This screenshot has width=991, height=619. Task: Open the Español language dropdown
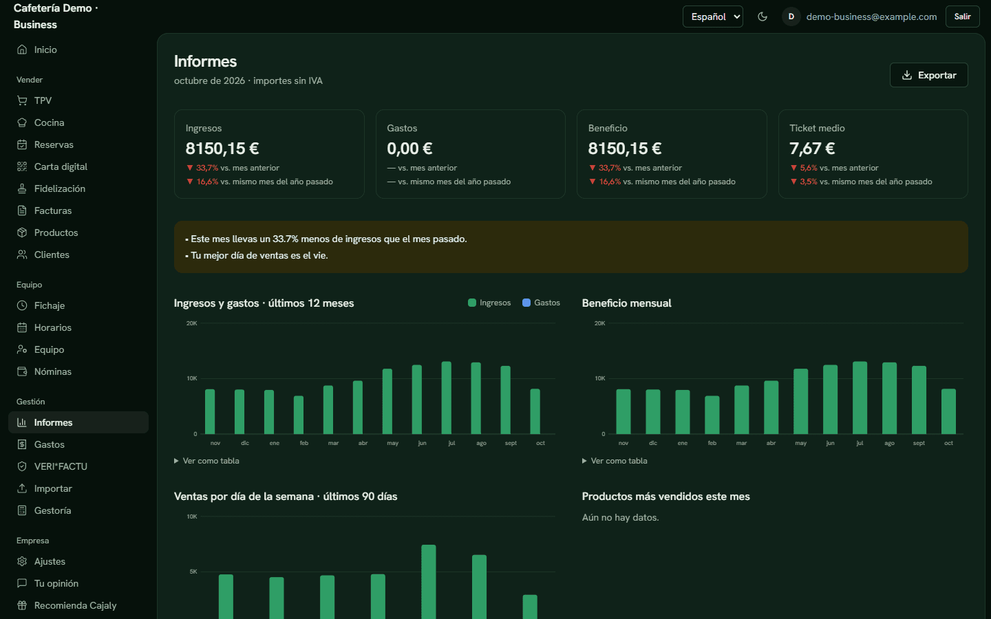point(713,17)
